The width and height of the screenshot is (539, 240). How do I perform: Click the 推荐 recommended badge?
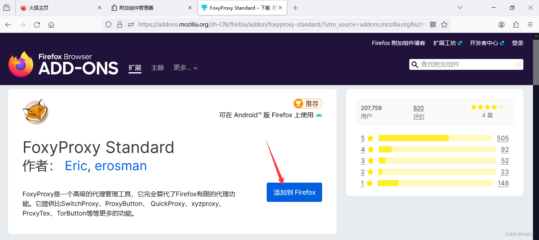click(308, 104)
